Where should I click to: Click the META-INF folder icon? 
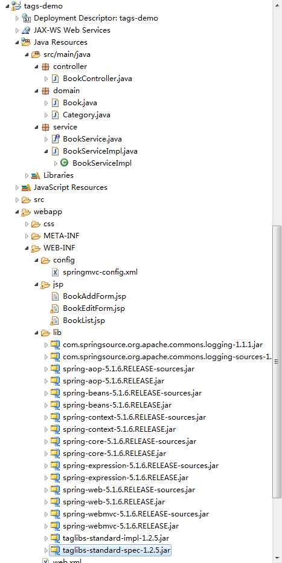pyautogui.click(x=36, y=236)
